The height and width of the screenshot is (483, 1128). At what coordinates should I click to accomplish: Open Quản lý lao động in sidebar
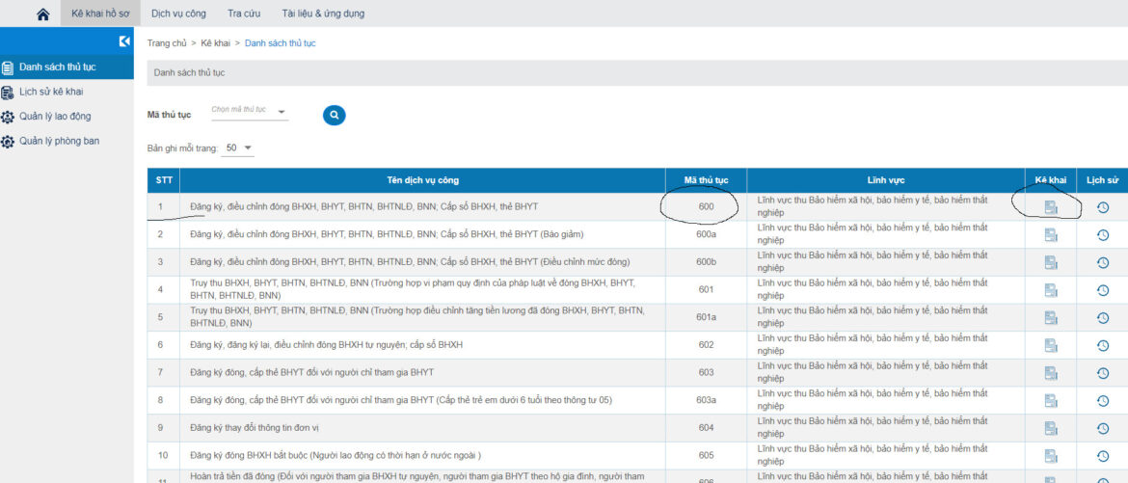tap(55, 117)
